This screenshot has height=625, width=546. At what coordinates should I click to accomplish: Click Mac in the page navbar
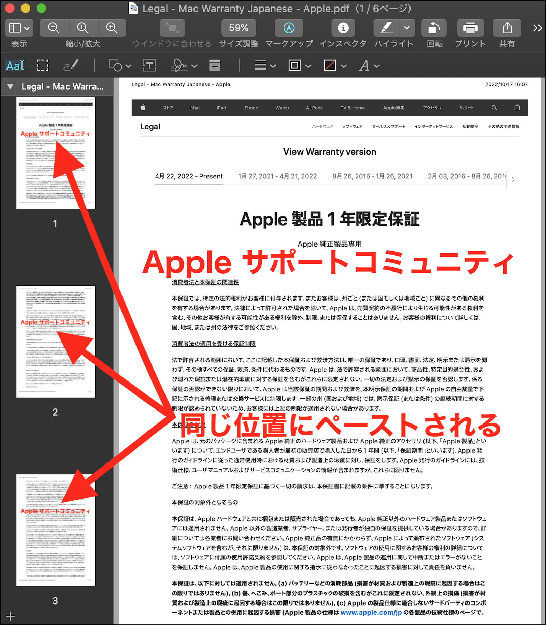195,108
